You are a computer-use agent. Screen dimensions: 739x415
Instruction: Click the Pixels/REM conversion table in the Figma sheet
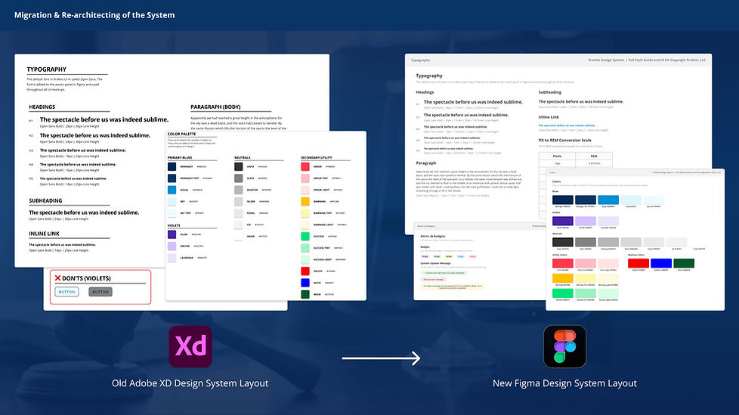click(576, 159)
